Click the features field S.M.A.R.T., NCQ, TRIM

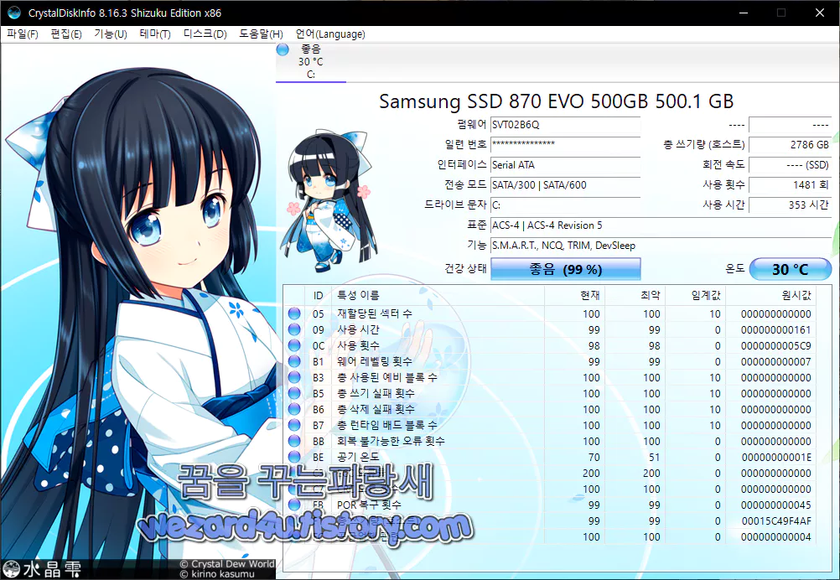click(x=661, y=246)
